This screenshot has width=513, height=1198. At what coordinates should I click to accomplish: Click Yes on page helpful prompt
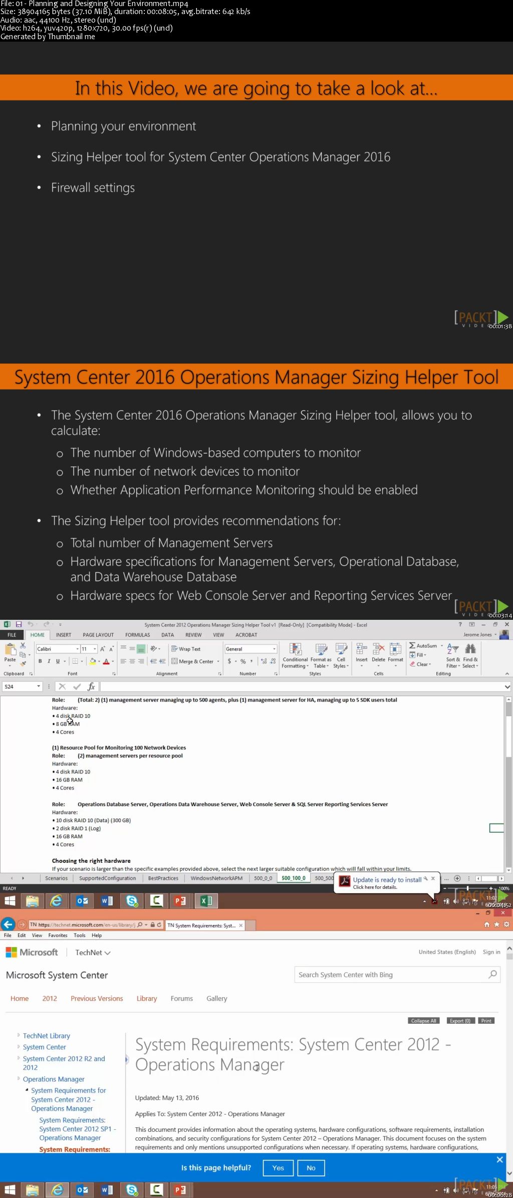[278, 1168]
